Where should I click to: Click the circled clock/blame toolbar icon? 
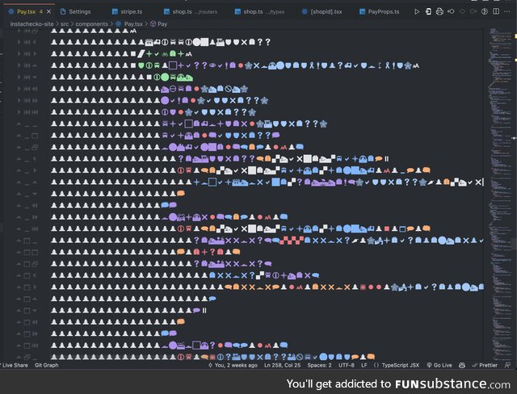tap(485, 12)
